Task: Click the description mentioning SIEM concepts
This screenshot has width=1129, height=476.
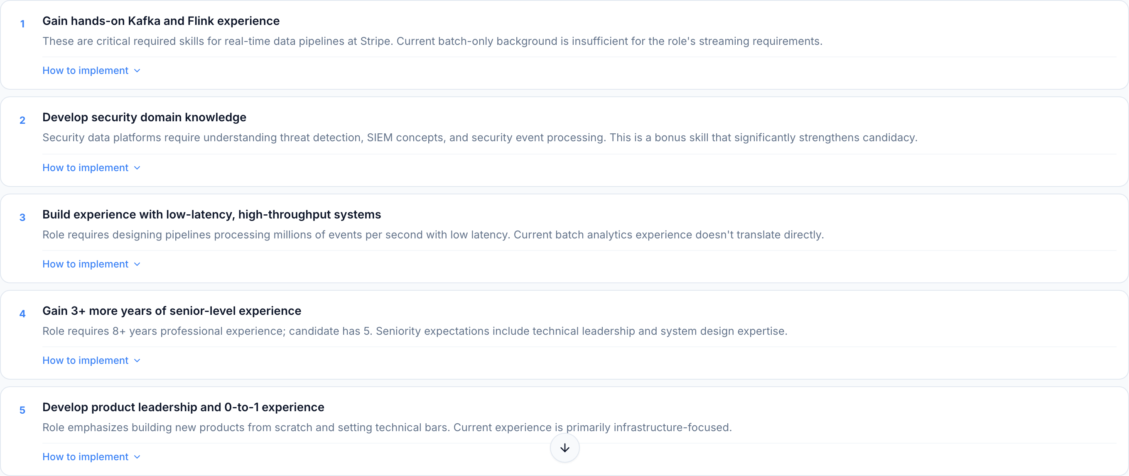Action: [x=479, y=137]
